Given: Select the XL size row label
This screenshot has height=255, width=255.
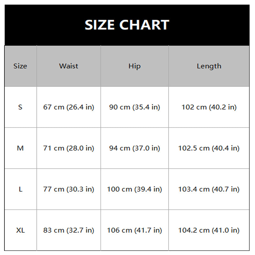Looking at the screenshot, I should tap(20, 230).
